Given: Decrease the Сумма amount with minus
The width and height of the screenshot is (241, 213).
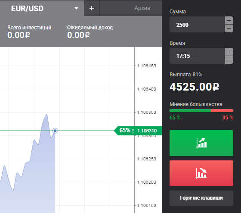Looking at the screenshot, I should [x=229, y=28].
